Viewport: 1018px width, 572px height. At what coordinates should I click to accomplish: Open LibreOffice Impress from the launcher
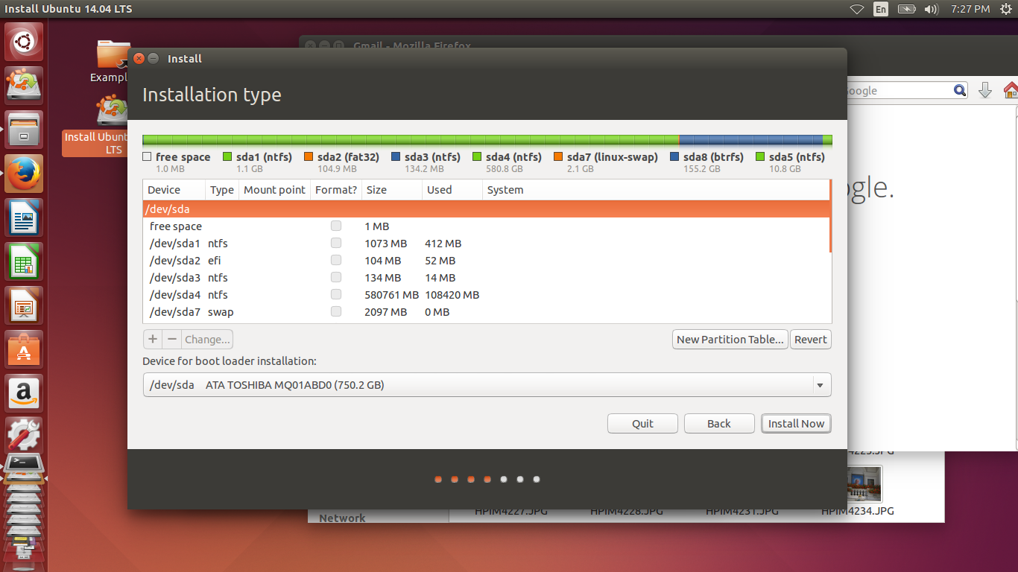(x=25, y=305)
